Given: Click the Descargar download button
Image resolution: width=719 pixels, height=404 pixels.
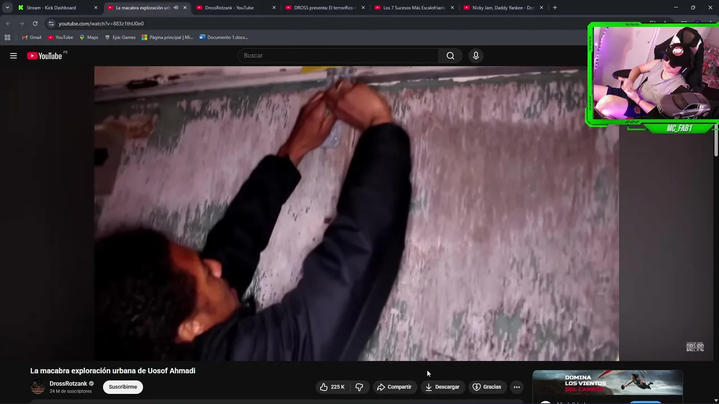Looking at the screenshot, I should [443, 387].
